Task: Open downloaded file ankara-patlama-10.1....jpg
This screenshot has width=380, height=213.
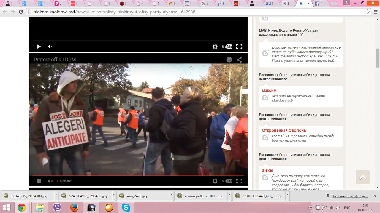Action: pos(201,196)
